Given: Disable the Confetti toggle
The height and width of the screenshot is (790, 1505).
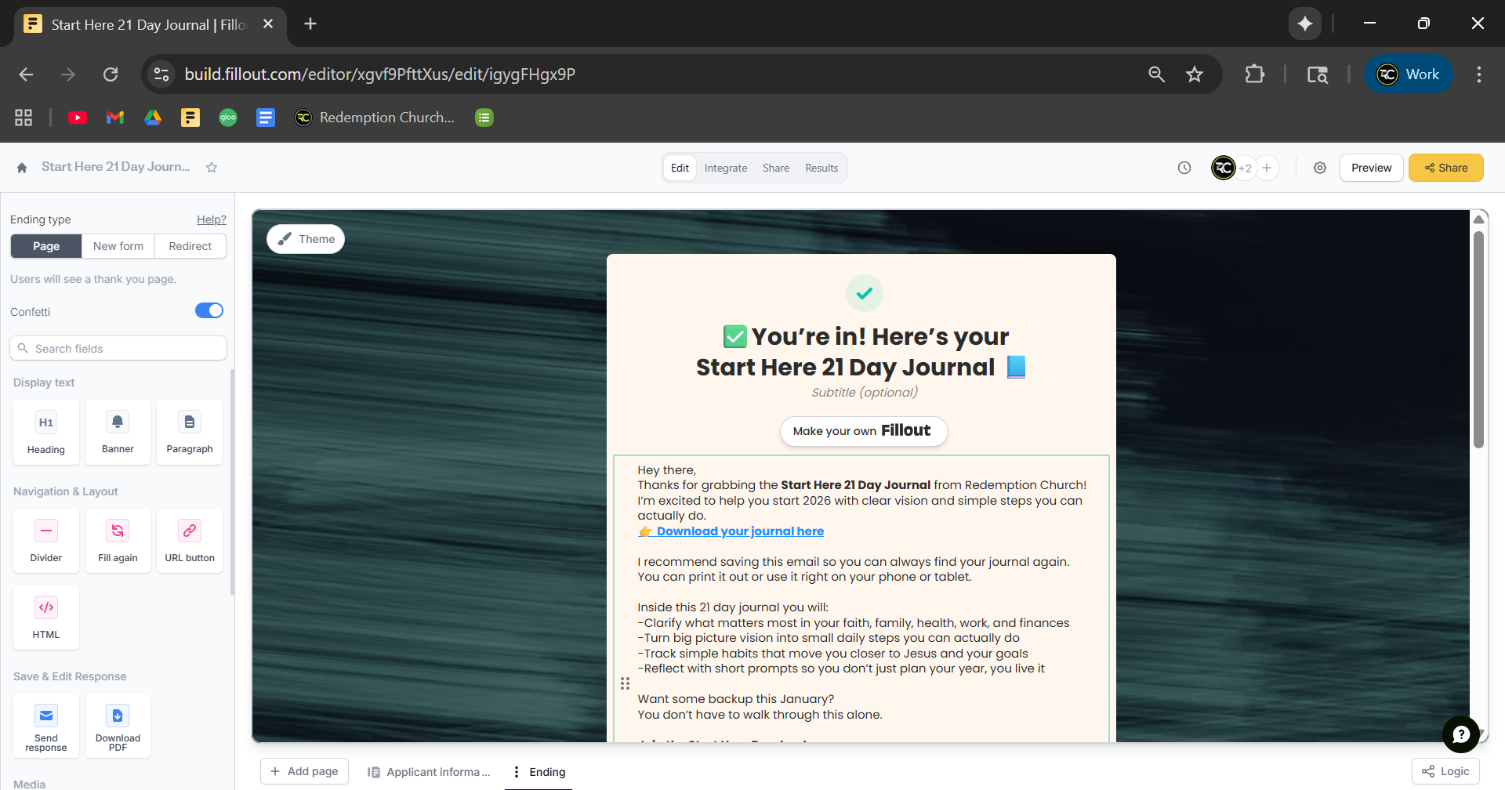Looking at the screenshot, I should click(x=209, y=311).
